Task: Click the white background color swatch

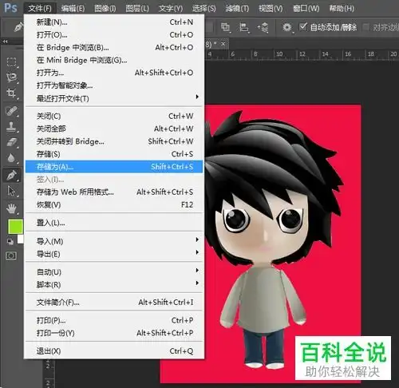Action: coord(21,239)
